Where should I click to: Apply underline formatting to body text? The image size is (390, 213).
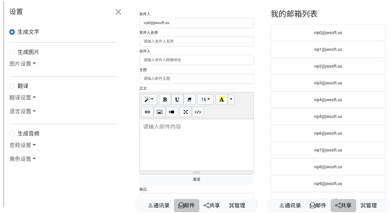coord(177,99)
